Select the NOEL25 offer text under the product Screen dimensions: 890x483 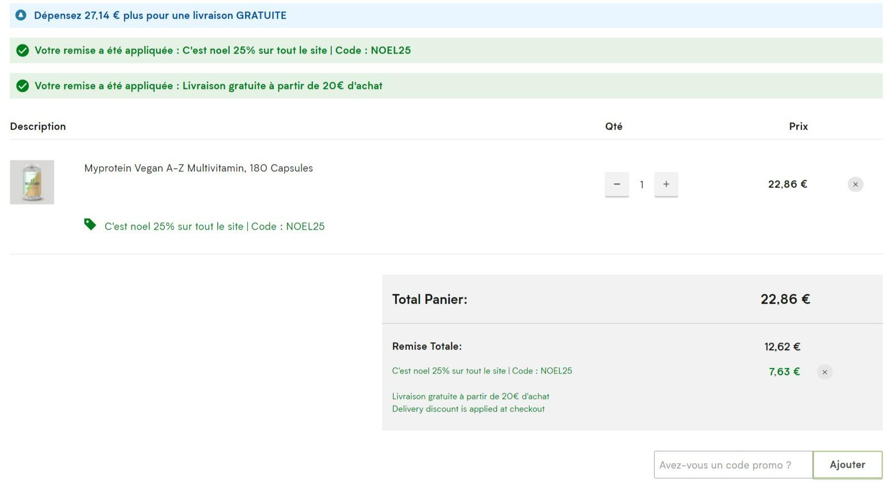tap(215, 227)
